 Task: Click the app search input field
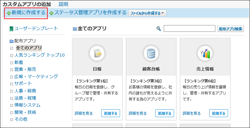click(x=190, y=28)
